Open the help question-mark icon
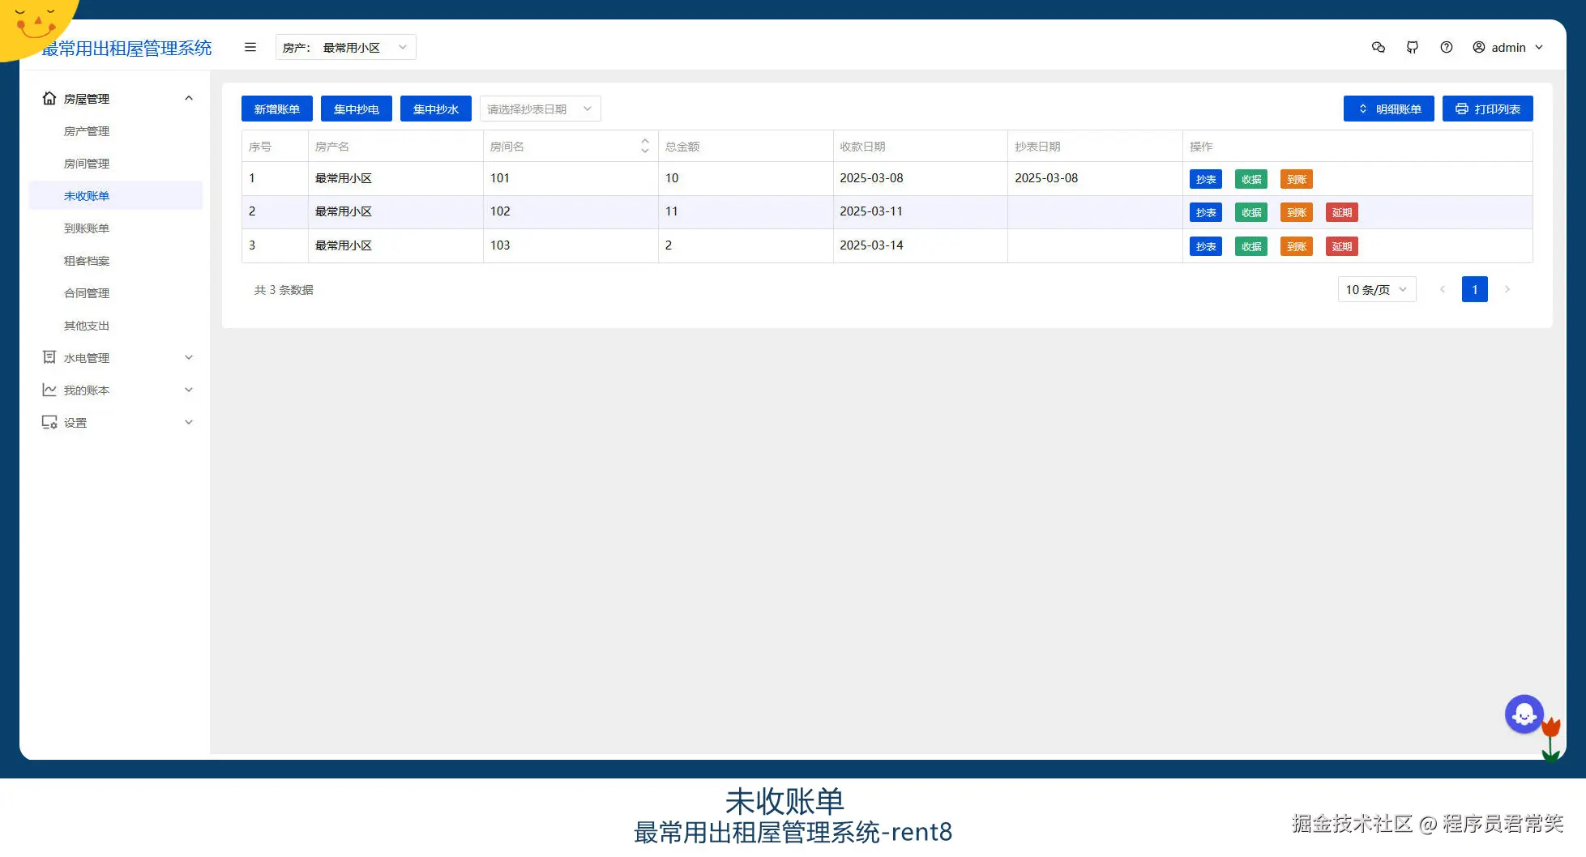Screen dimensions: 1586x857 tap(1447, 48)
